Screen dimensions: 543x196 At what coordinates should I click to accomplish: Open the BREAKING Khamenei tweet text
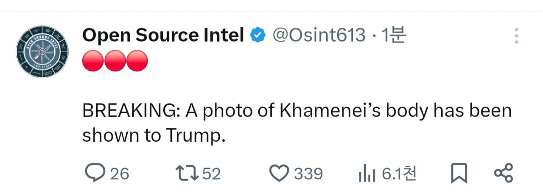pyautogui.click(x=297, y=123)
